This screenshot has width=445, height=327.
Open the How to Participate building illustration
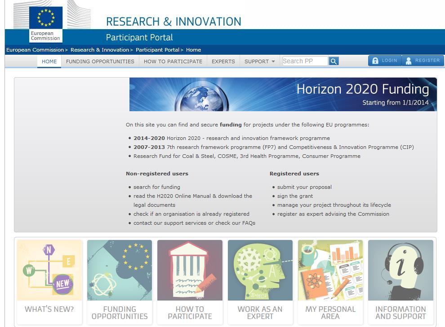pyautogui.click(x=190, y=270)
